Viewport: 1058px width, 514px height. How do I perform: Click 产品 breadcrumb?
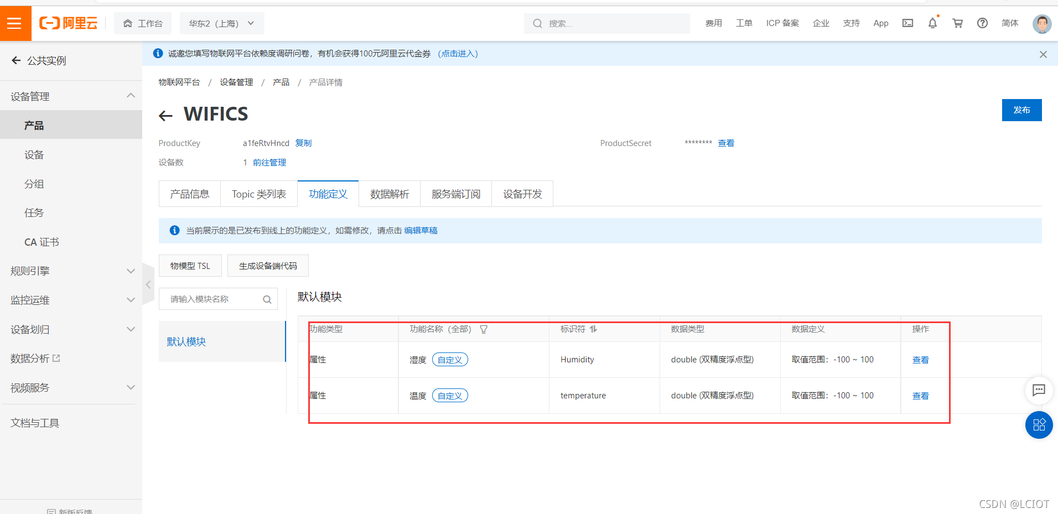[x=281, y=82]
